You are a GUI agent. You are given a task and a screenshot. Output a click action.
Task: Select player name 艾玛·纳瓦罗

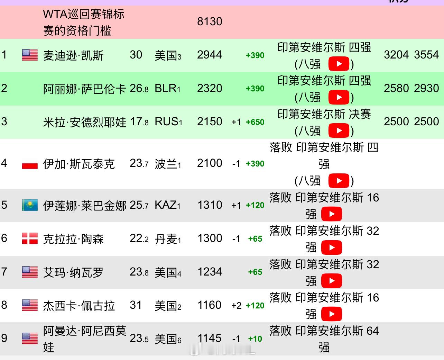click(x=73, y=272)
